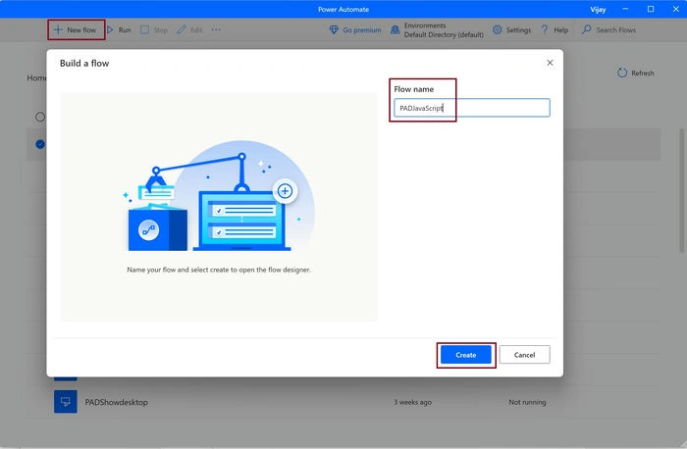Close the Build a flow dialog
This screenshot has width=687, height=449.
550,63
